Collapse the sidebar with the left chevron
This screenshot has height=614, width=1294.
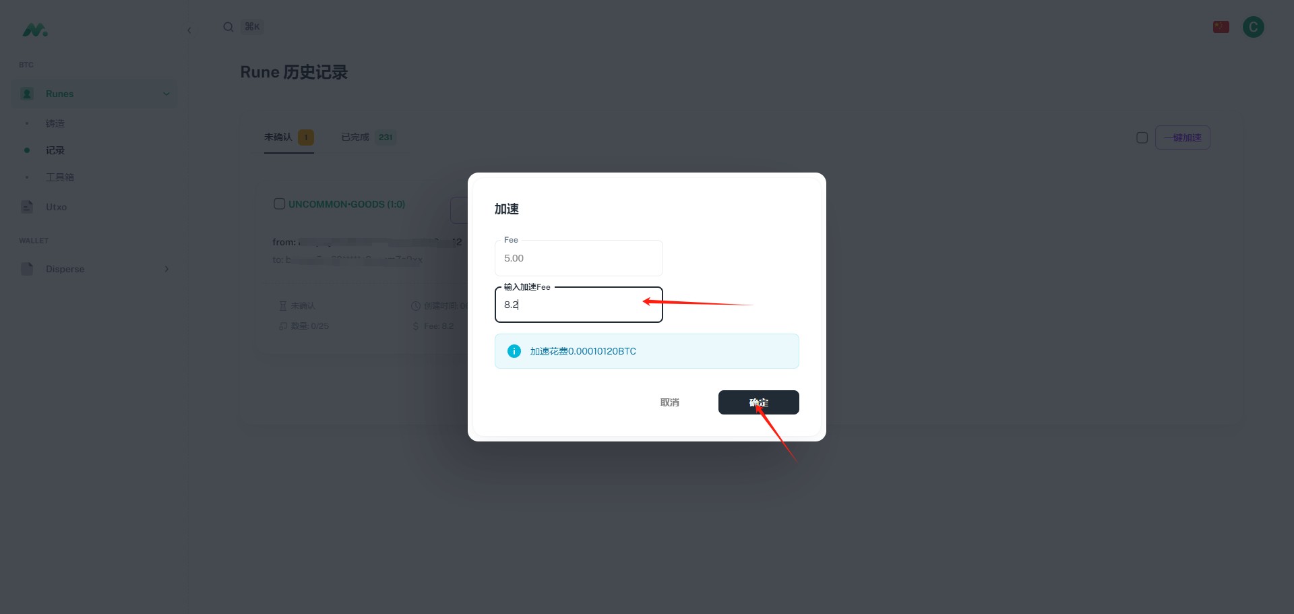coord(189,30)
